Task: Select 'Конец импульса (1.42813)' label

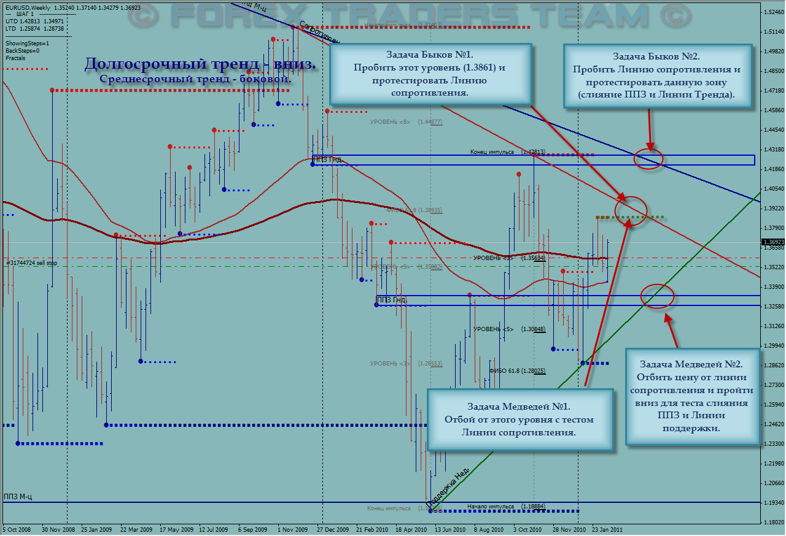Action: point(507,151)
